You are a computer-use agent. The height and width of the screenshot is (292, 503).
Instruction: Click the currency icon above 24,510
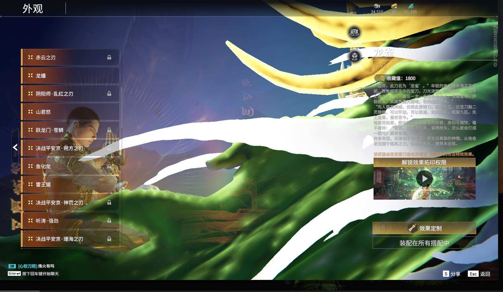pos(377,6)
